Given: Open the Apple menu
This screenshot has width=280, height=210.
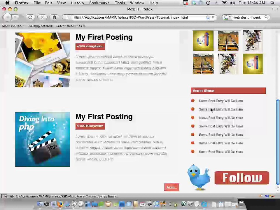Looking at the screenshot, I should pyautogui.click(x=7, y=3).
